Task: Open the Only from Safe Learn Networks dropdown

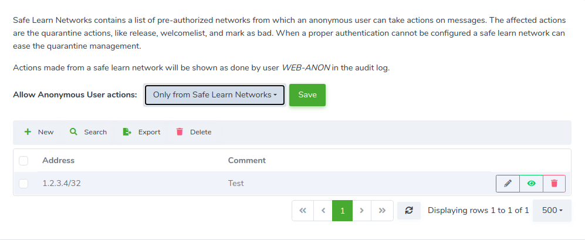Action: (215, 95)
